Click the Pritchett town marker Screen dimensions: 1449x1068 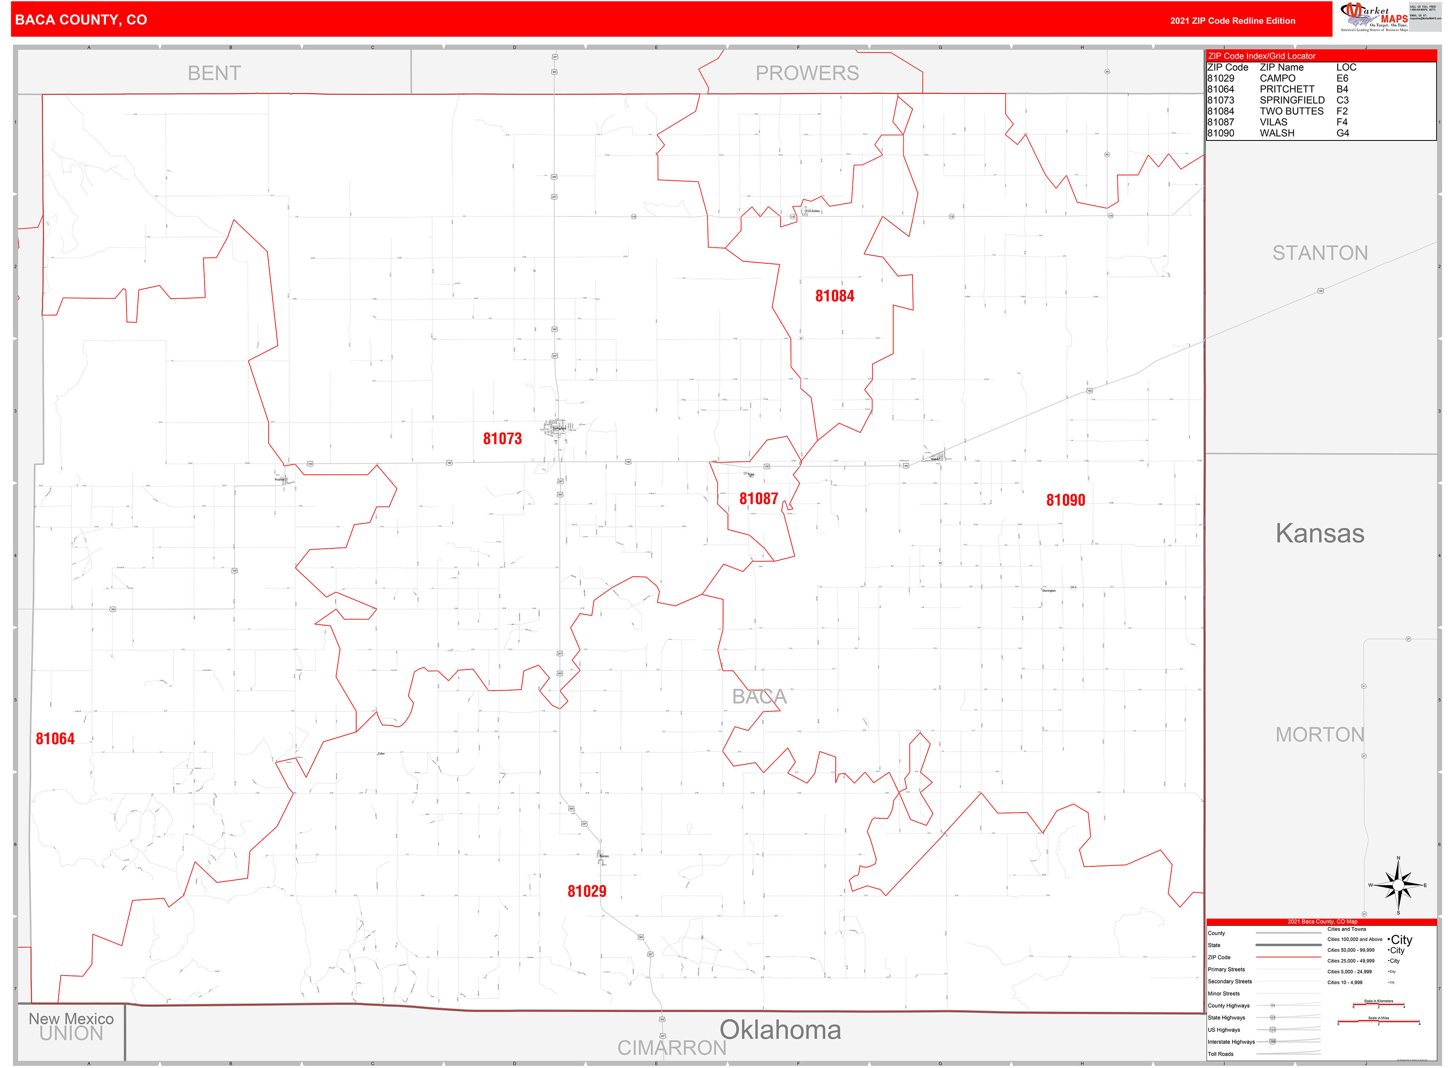281,480
